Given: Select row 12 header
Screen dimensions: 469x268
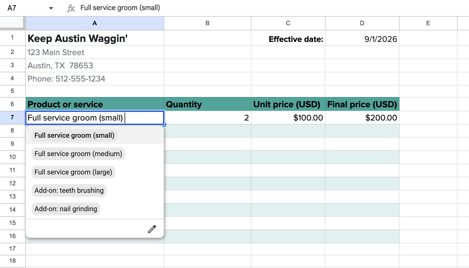Looking at the screenshot, I should [x=12, y=183].
